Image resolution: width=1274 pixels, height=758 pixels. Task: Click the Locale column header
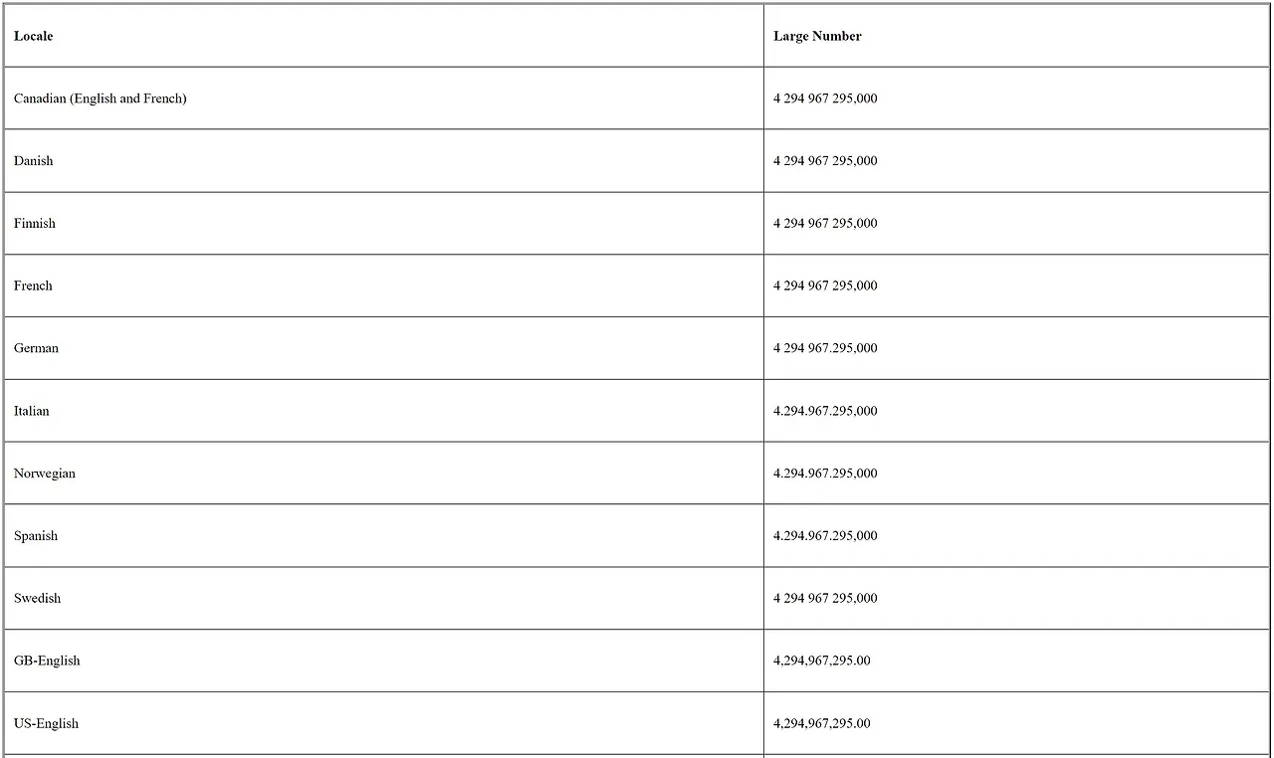34,36
